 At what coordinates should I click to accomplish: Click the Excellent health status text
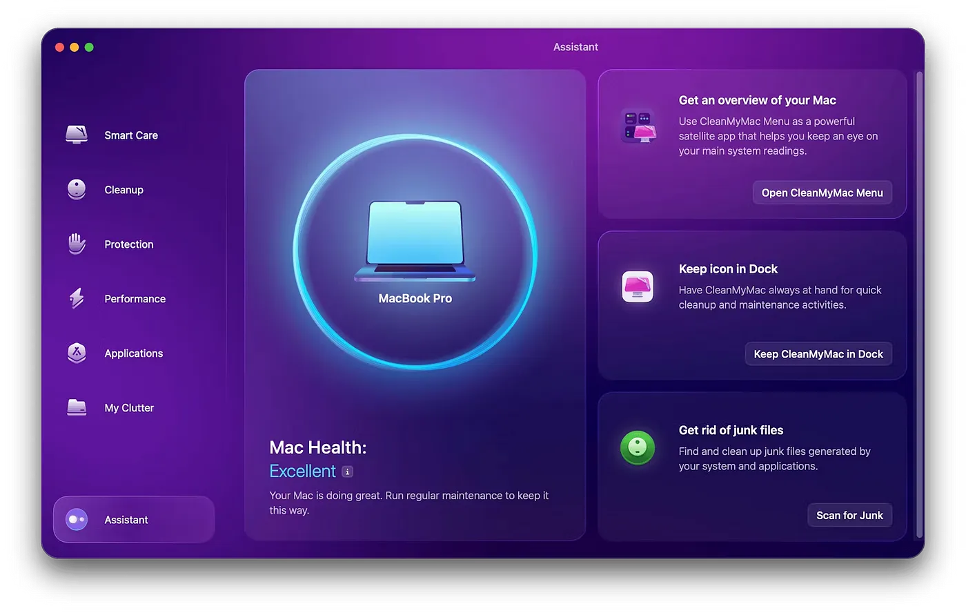tap(302, 471)
